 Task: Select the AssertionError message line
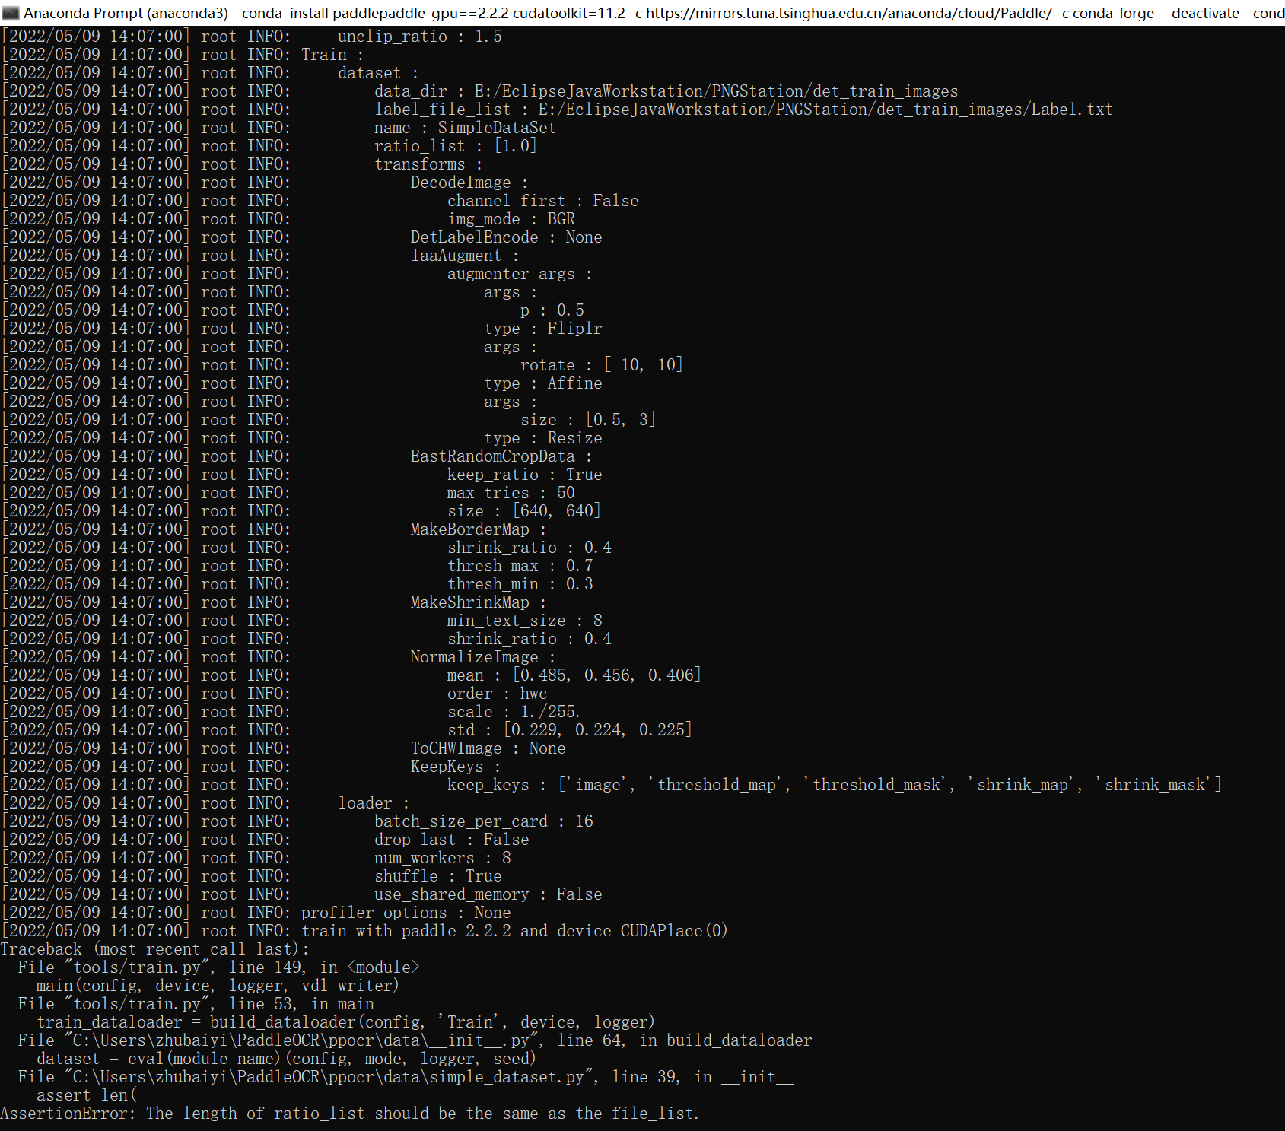tap(350, 1113)
